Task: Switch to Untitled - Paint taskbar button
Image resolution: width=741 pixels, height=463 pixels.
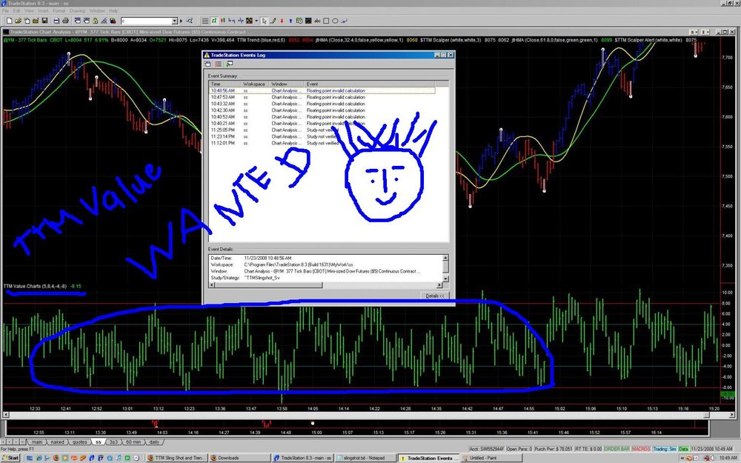Action: pyautogui.click(x=493, y=458)
